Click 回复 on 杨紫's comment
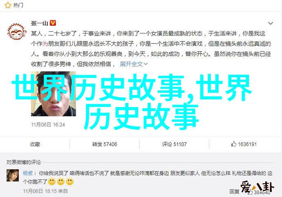282x197 pixels. tap(234, 191)
